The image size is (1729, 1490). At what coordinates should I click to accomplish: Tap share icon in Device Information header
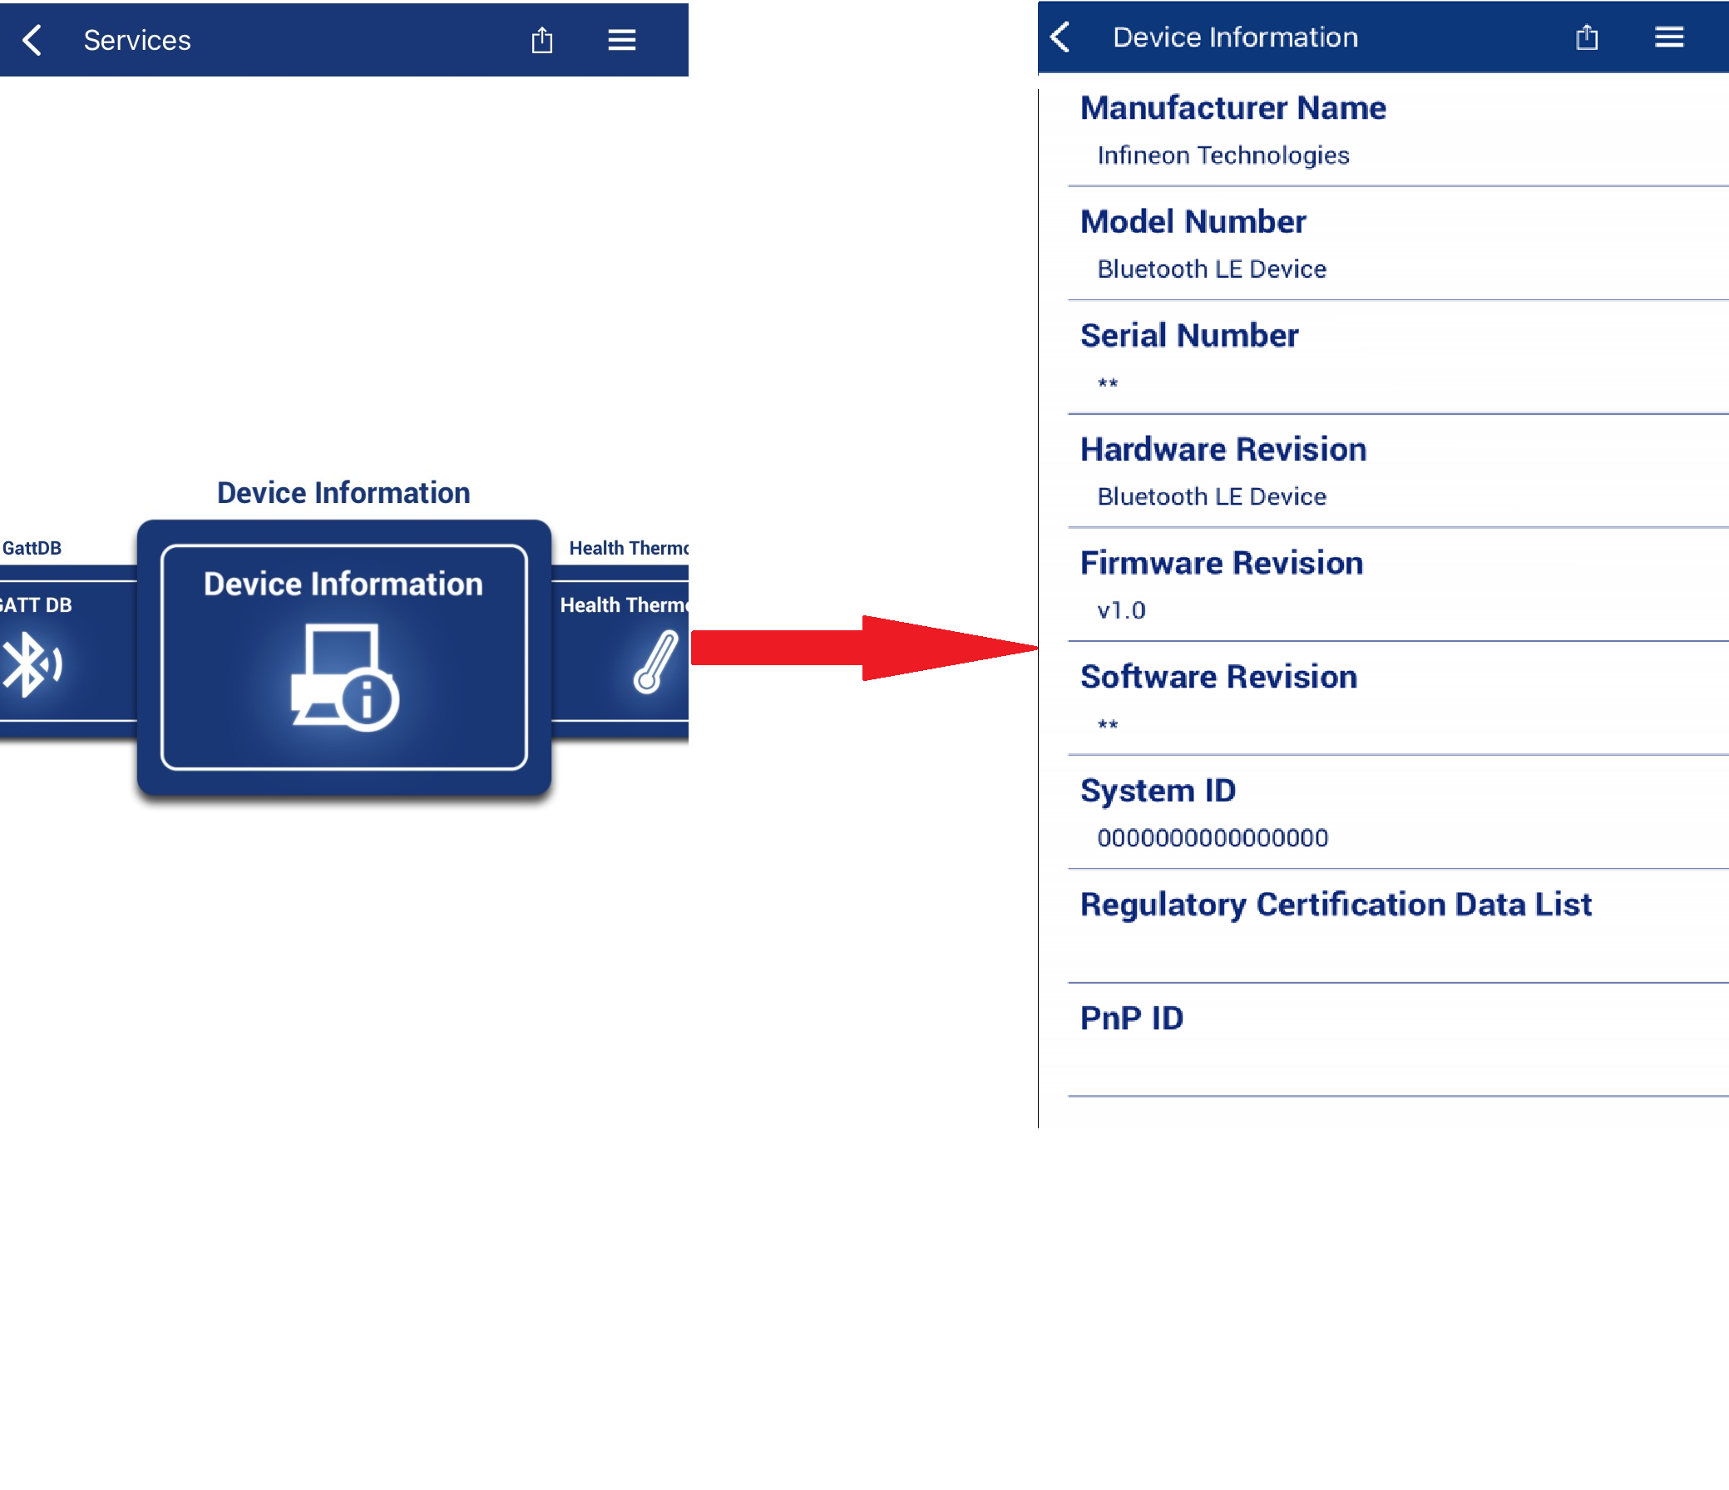[1587, 37]
